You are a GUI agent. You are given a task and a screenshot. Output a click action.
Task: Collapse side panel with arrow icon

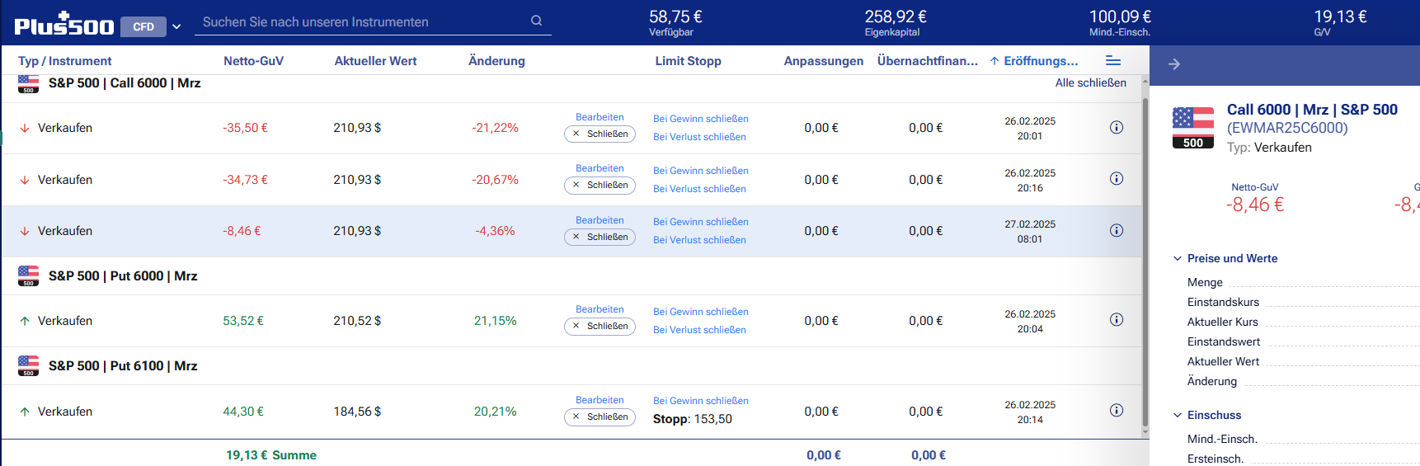pyautogui.click(x=1174, y=64)
